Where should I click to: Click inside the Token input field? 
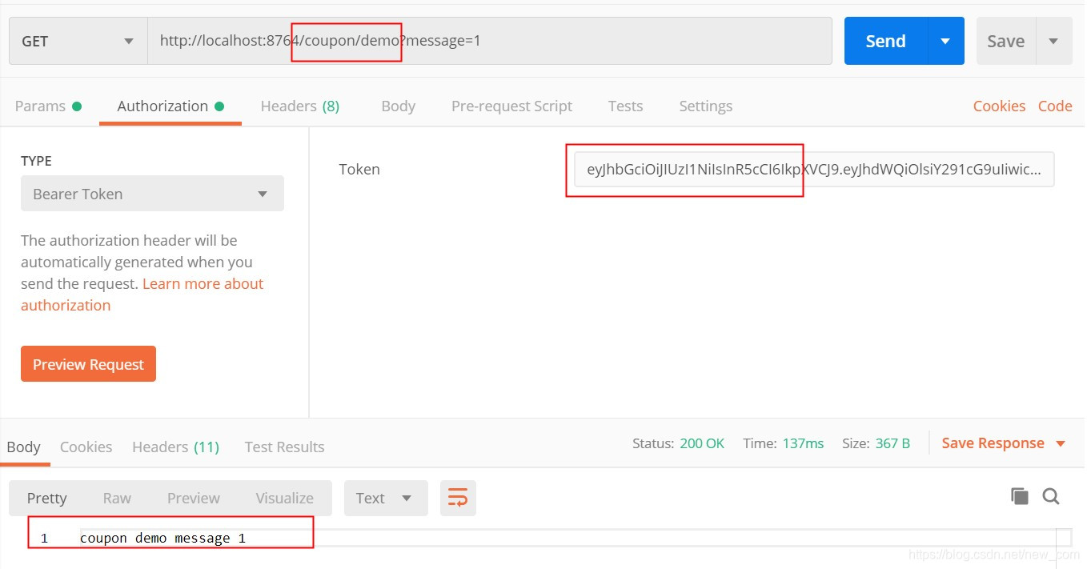pos(814,170)
